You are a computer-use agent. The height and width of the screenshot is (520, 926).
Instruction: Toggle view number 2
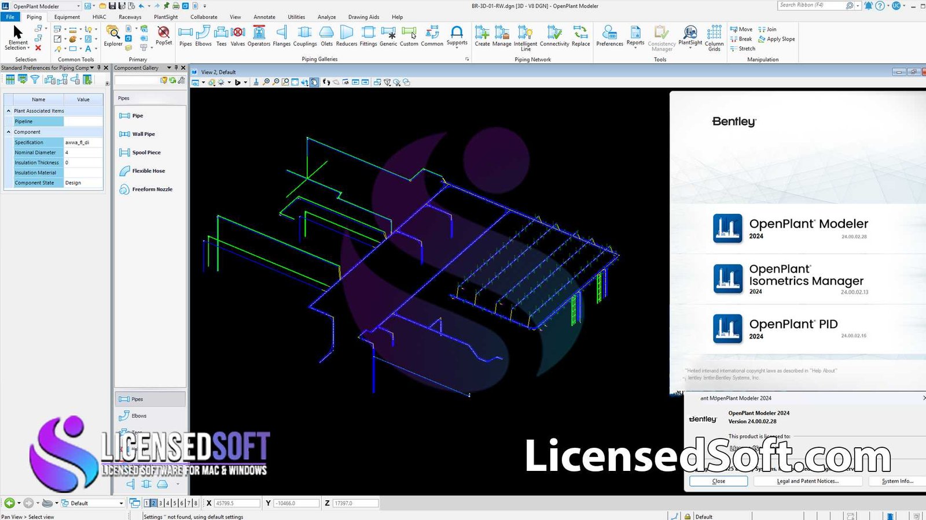[153, 503]
